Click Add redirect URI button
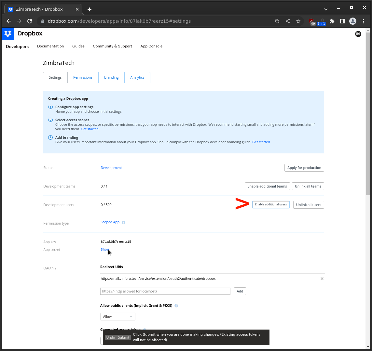Image resolution: width=372 pixels, height=351 pixels. 240,291
